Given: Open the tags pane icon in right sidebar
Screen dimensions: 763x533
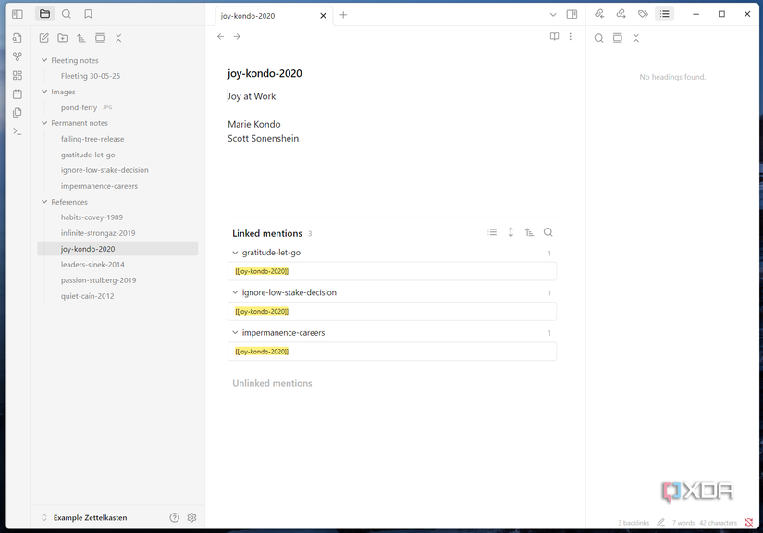Looking at the screenshot, I should coord(643,14).
